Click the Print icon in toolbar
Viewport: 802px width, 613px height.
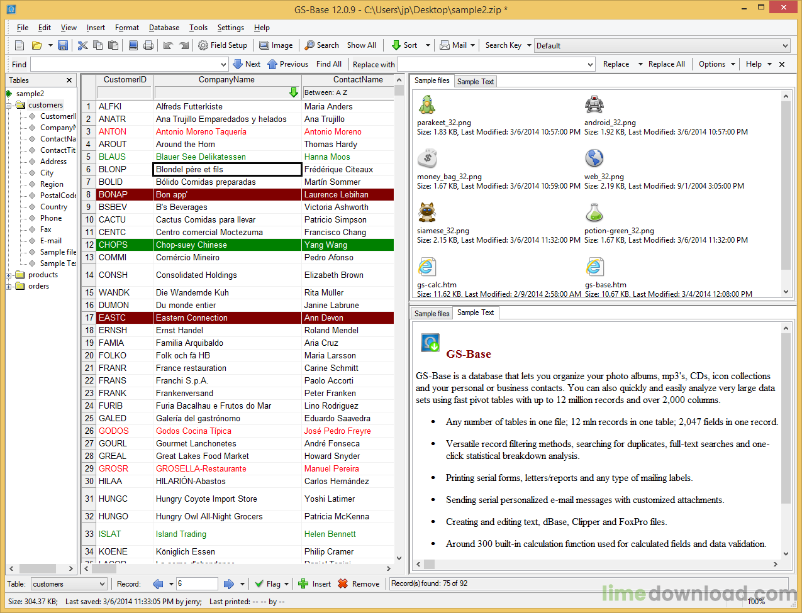tap(148, 45)
